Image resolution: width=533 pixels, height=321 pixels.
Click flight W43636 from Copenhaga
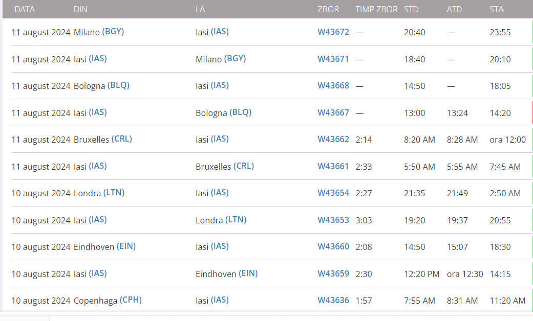[333, 300]
